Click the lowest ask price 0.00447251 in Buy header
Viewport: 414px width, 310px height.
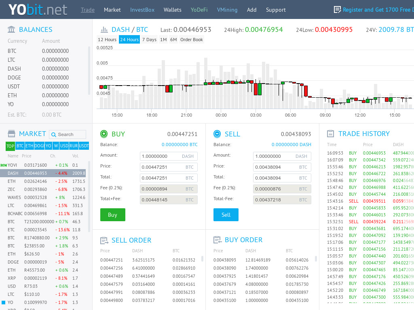pyautogui.click(x=182, y=134)
